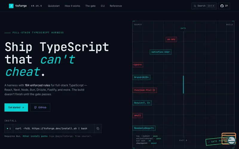Click the BUILD label in diagram
Image resolution: width=239 pixels, height=149 pixels.
coord(229,25)
